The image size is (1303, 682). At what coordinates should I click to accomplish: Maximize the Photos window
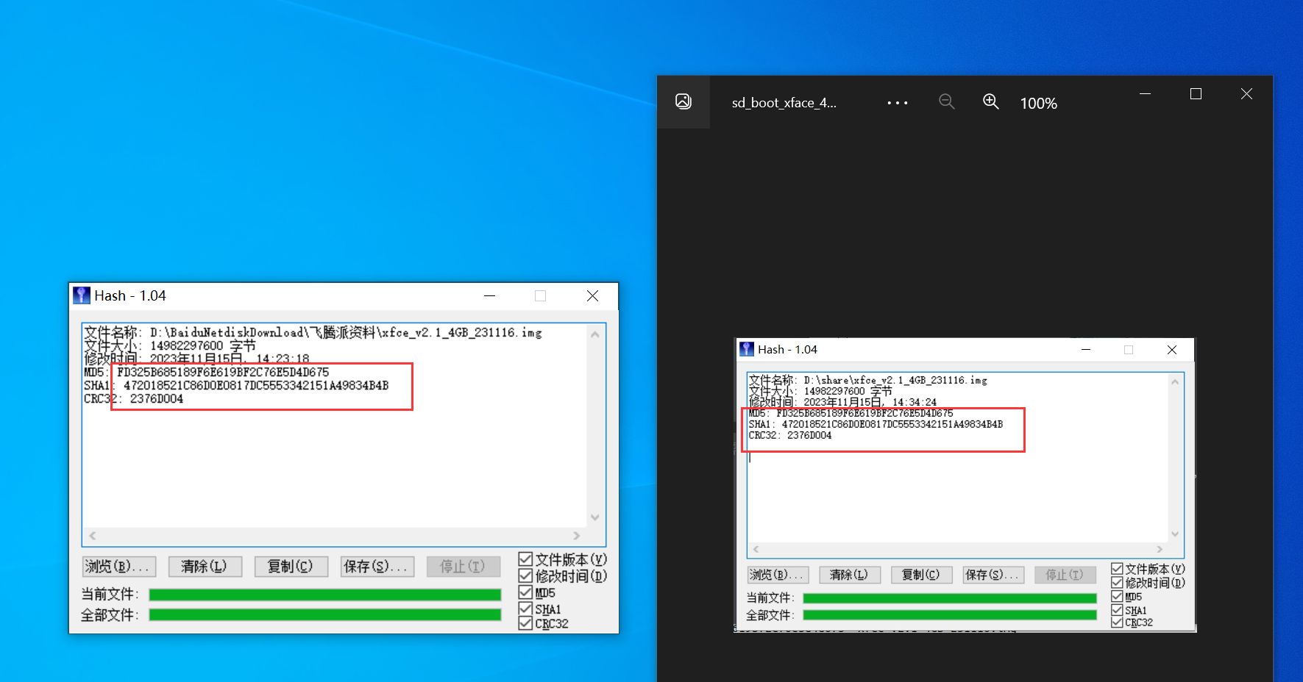1196,94
